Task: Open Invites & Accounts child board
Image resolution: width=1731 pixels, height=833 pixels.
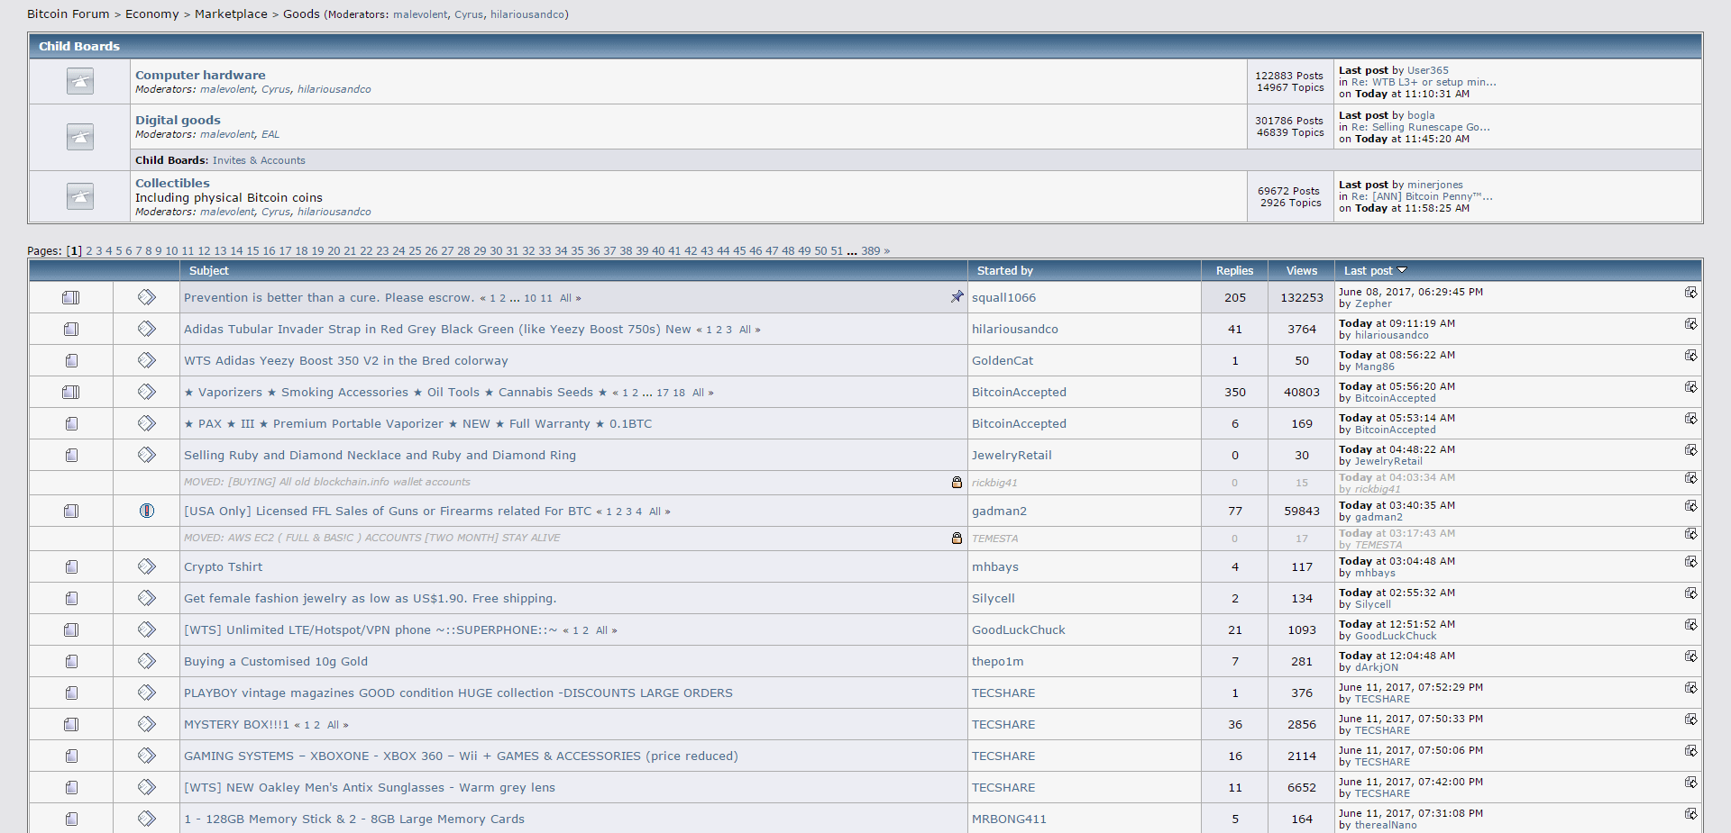Action: click(x=259, y=160)
